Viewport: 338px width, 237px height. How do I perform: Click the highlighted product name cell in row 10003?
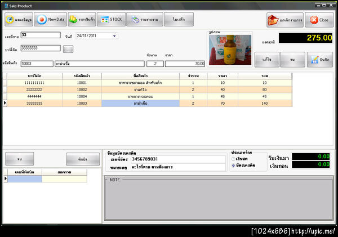tap(140, 104)
